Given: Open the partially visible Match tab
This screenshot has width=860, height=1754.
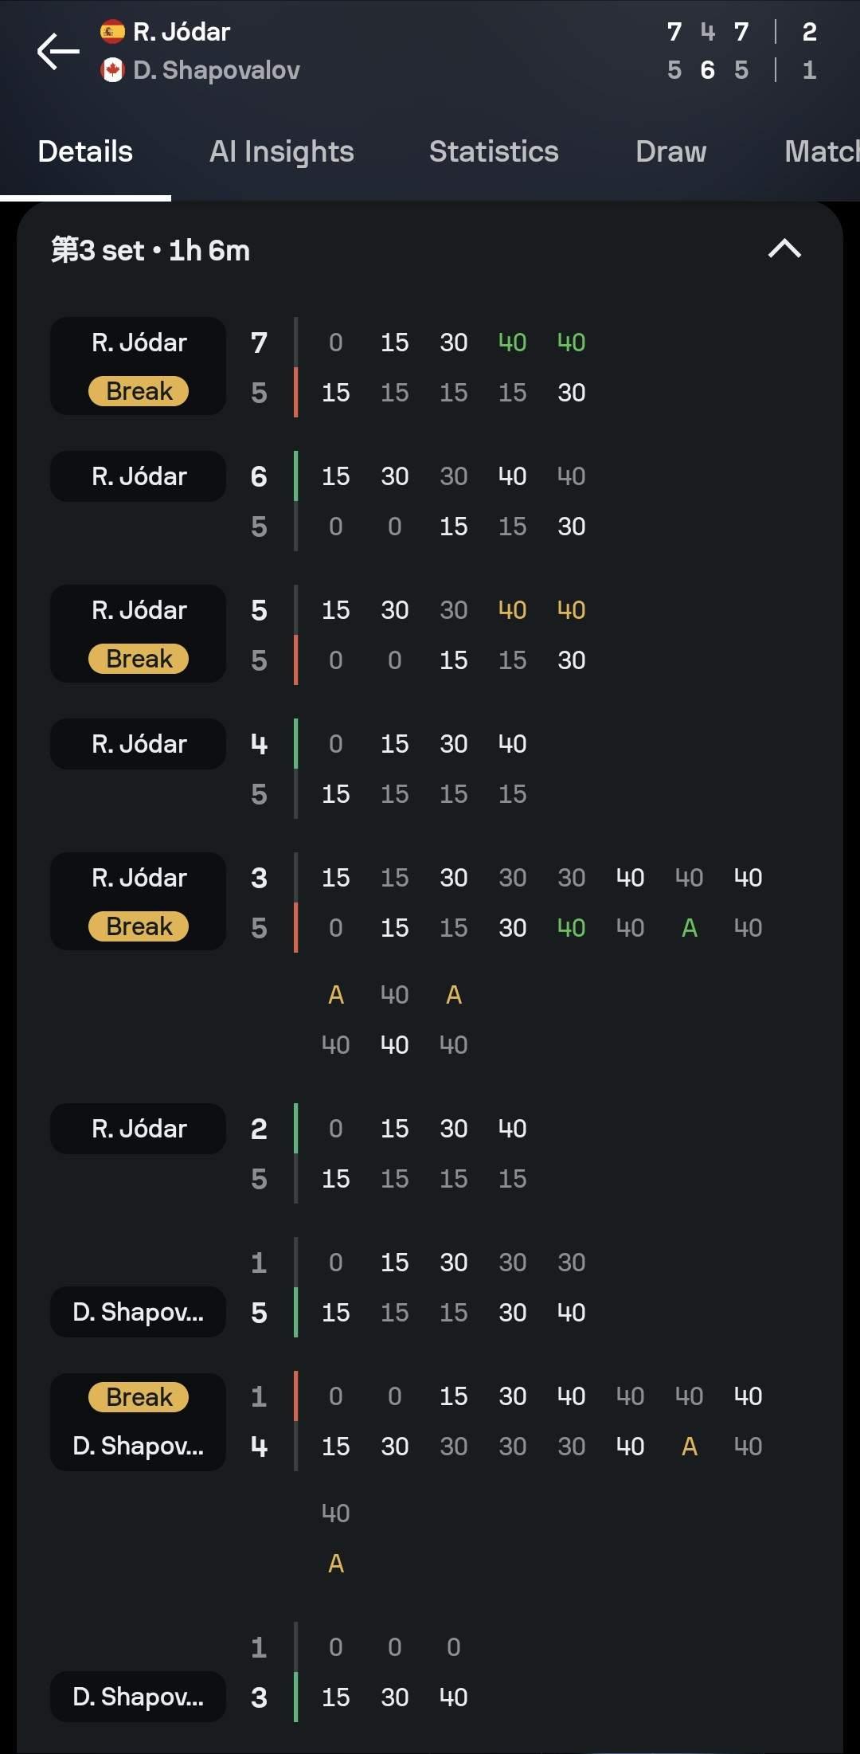Looking at the screenshot, I should point(822,151).
